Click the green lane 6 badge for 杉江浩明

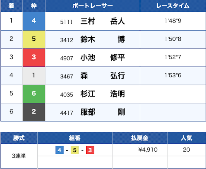[x=34, y=94]
